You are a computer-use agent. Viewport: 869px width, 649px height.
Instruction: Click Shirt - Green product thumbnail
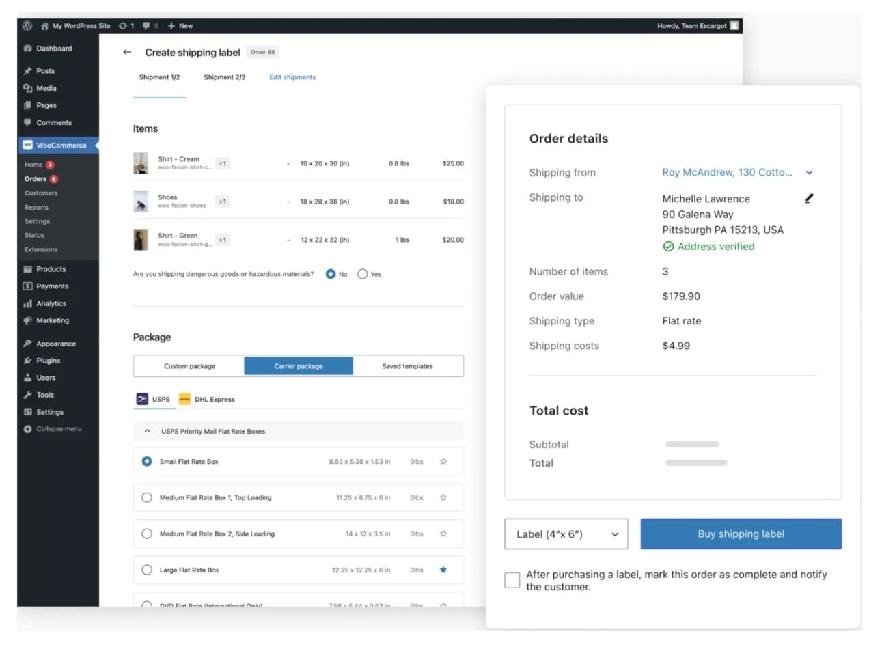141,240
